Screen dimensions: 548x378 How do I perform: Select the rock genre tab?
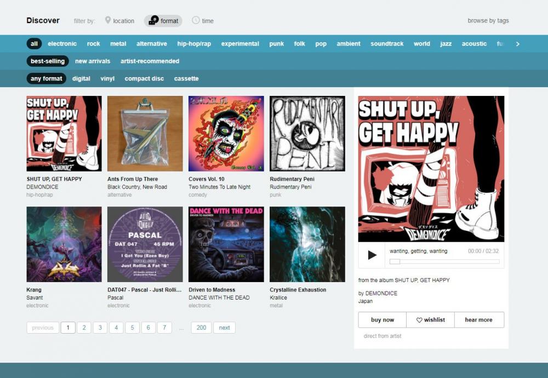tap(93, 44)
